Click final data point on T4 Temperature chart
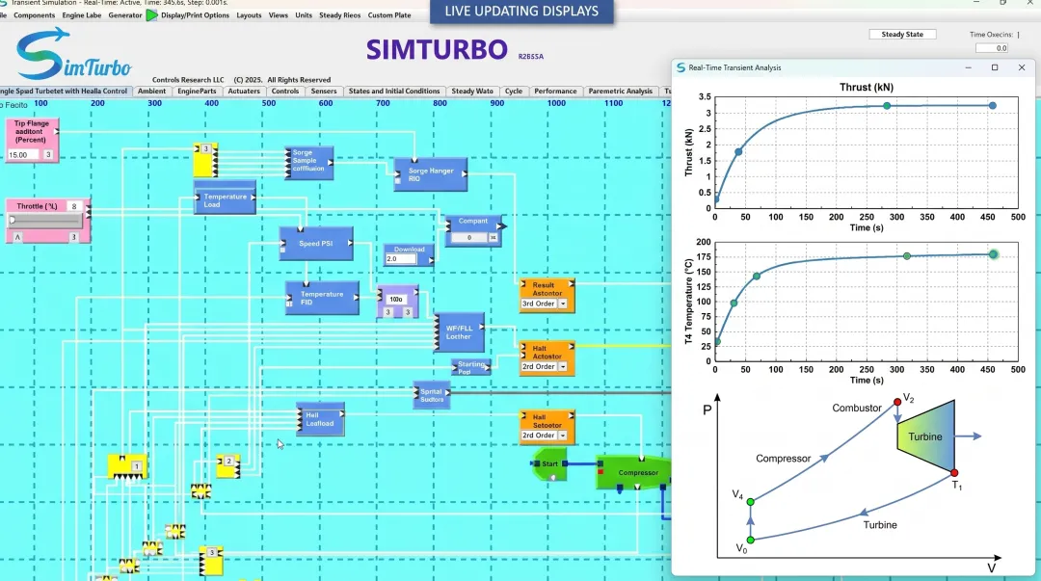1041x581 pixels. 993,254
